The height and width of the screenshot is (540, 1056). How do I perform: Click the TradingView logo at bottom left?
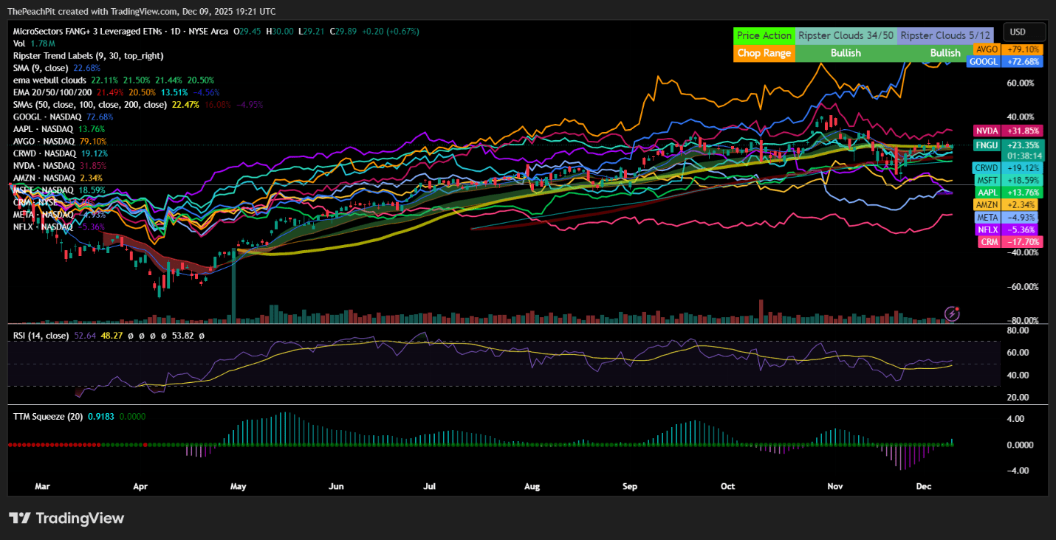(x=66, y=518)
